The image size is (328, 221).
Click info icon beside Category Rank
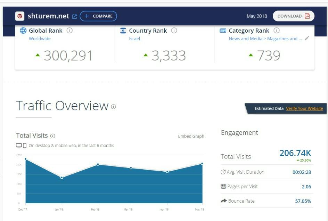(x=277, y=31)
